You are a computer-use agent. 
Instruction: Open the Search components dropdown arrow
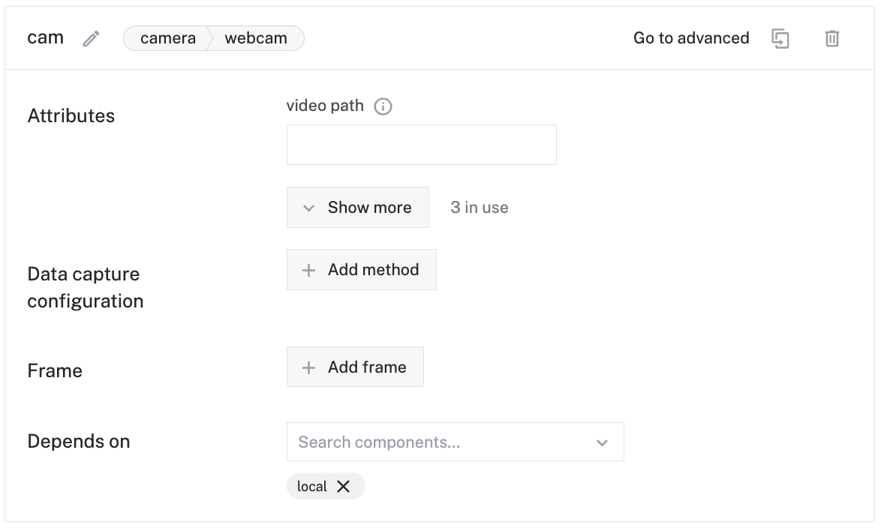point(602,442)
